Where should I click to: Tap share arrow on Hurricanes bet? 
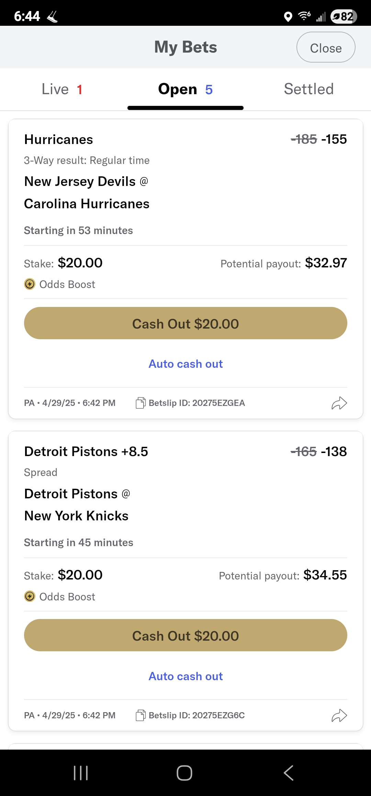(339, 403)
